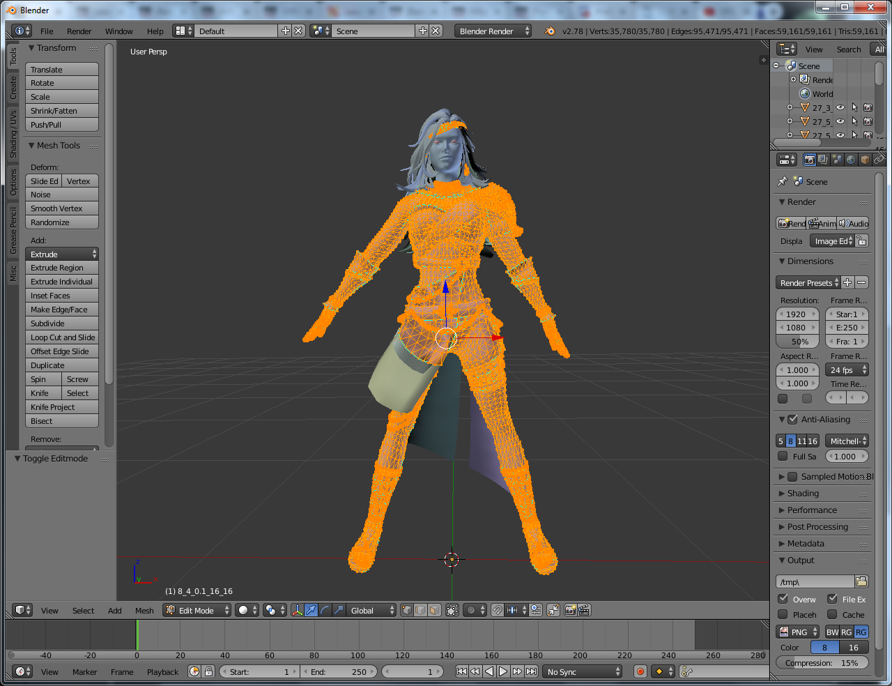Open the Blender Render engine dropdown
Screen dimensions: 892x686
tap(493, 31)
